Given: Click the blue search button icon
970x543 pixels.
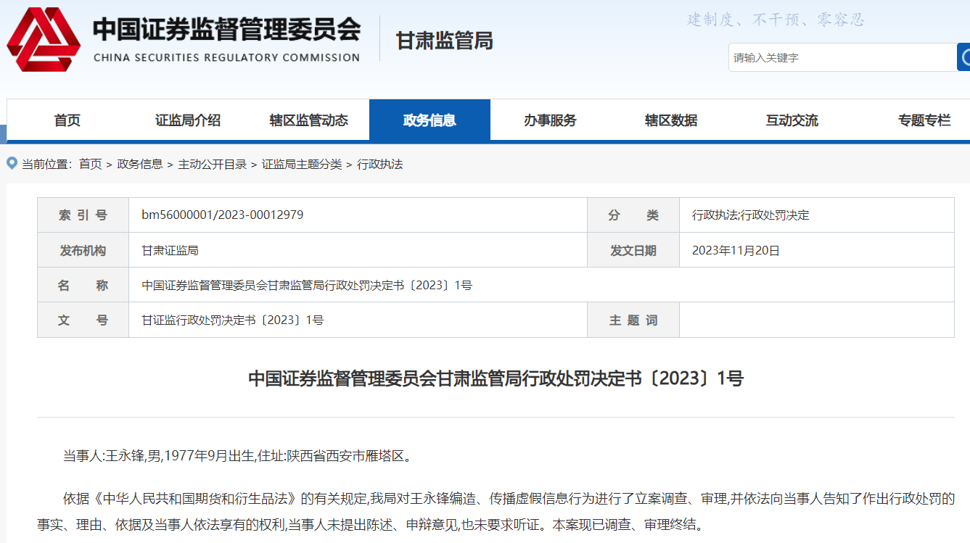Looking at the screenshot, I should click(x=964, y=57).
